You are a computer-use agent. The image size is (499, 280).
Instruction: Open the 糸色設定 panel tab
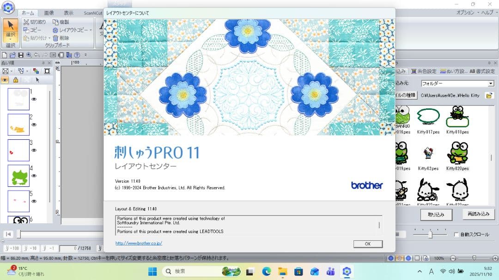point(424,71)
